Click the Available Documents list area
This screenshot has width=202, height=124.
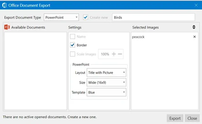coord(36,71)
